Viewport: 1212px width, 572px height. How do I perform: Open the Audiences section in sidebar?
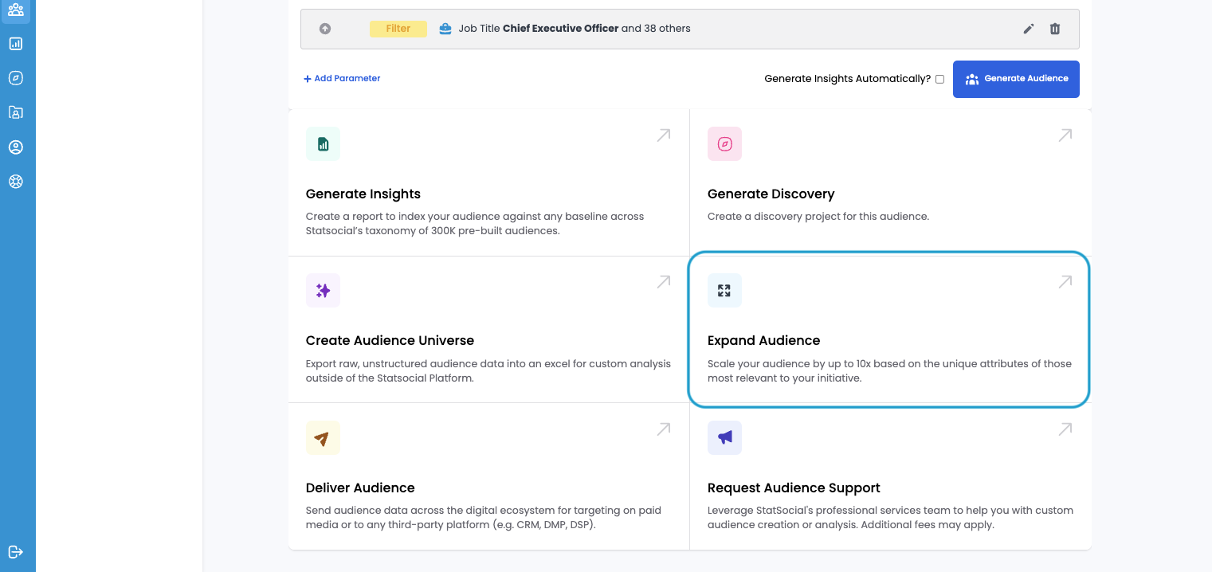click(x=16, y=10)
